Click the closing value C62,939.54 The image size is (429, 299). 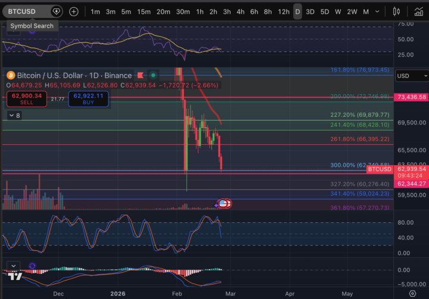pyautogui.click(x=138, y=85)
